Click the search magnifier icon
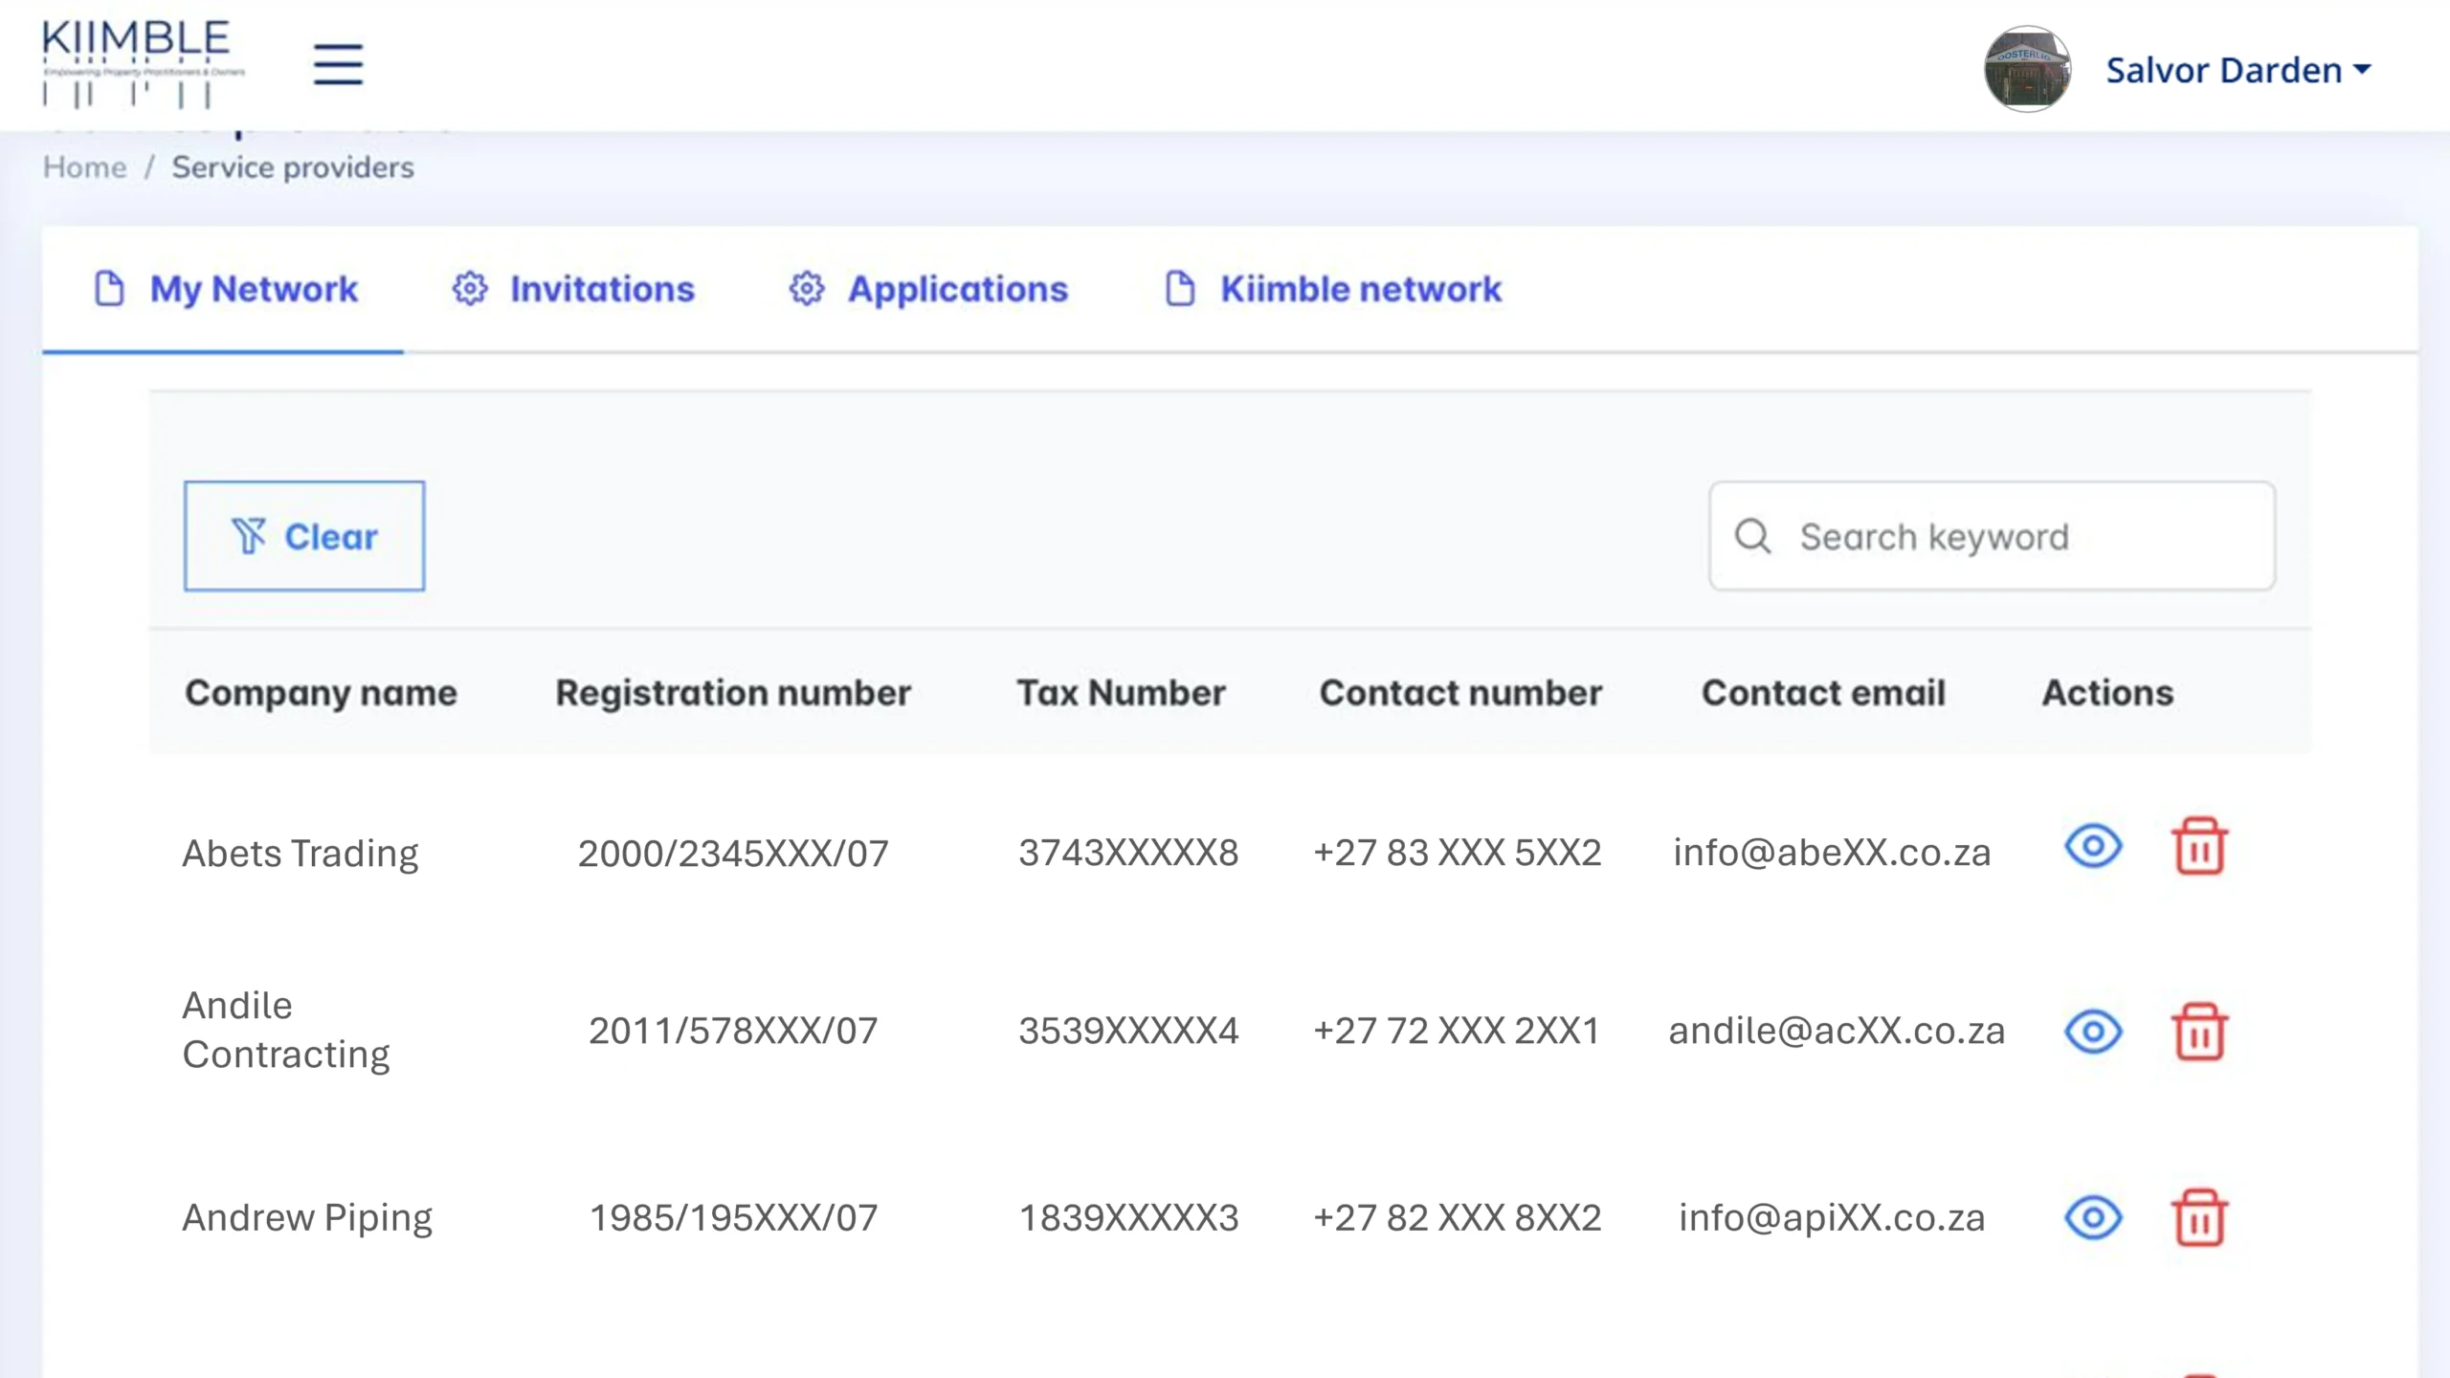Viewport: 2450px width, 1378px height. coord(1753,536)
